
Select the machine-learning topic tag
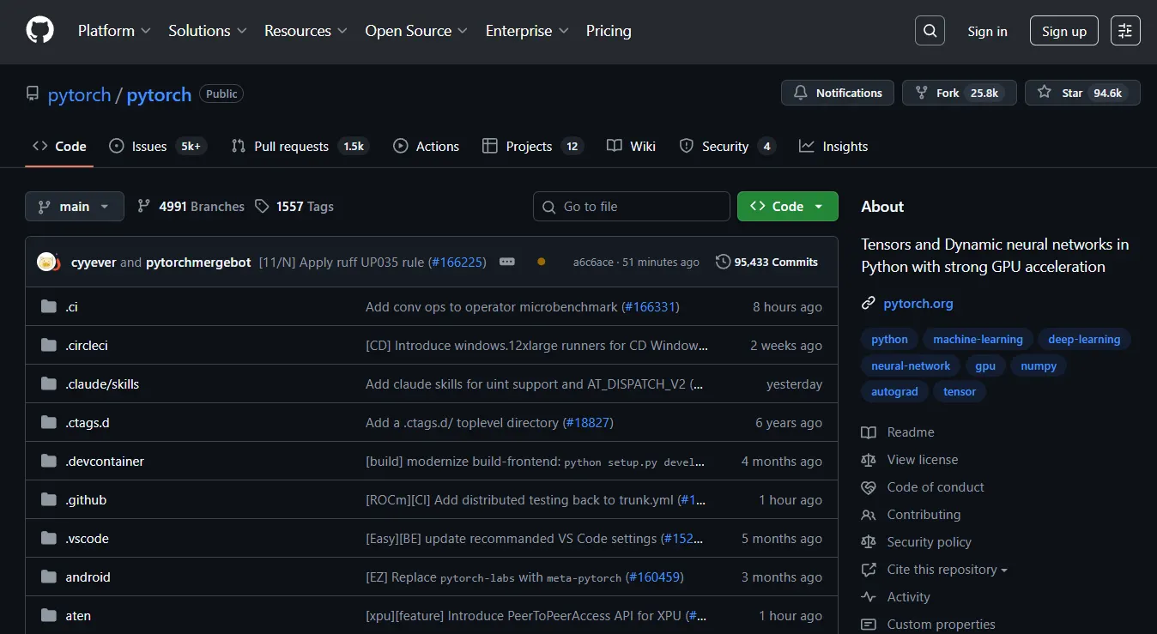[x=978, y=339]
